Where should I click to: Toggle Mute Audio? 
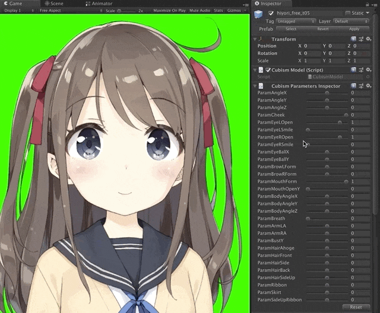[x=199, y=11]
